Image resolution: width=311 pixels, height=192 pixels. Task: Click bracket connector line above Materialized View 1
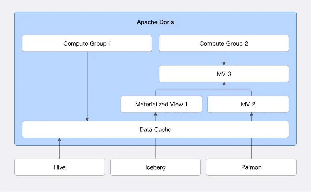[x=173, y=90]
